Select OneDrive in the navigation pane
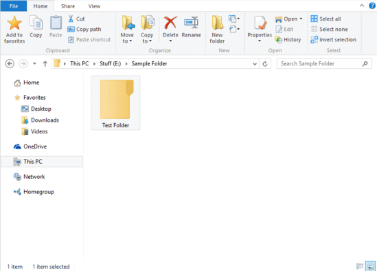Viewport: 377px width, 271px height. click(x=30, y=147)
